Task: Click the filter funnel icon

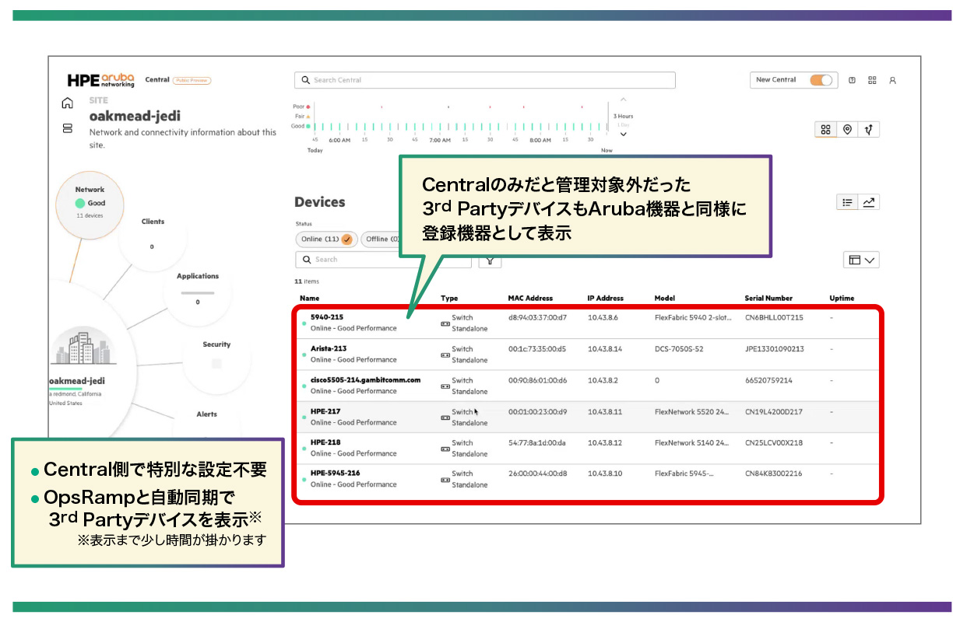Action: [490, 260]
